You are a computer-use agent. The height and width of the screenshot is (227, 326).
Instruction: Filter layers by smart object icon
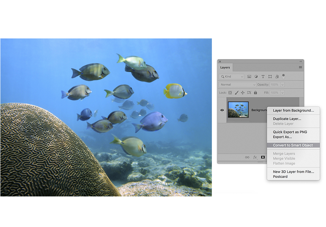coord(277,77)
